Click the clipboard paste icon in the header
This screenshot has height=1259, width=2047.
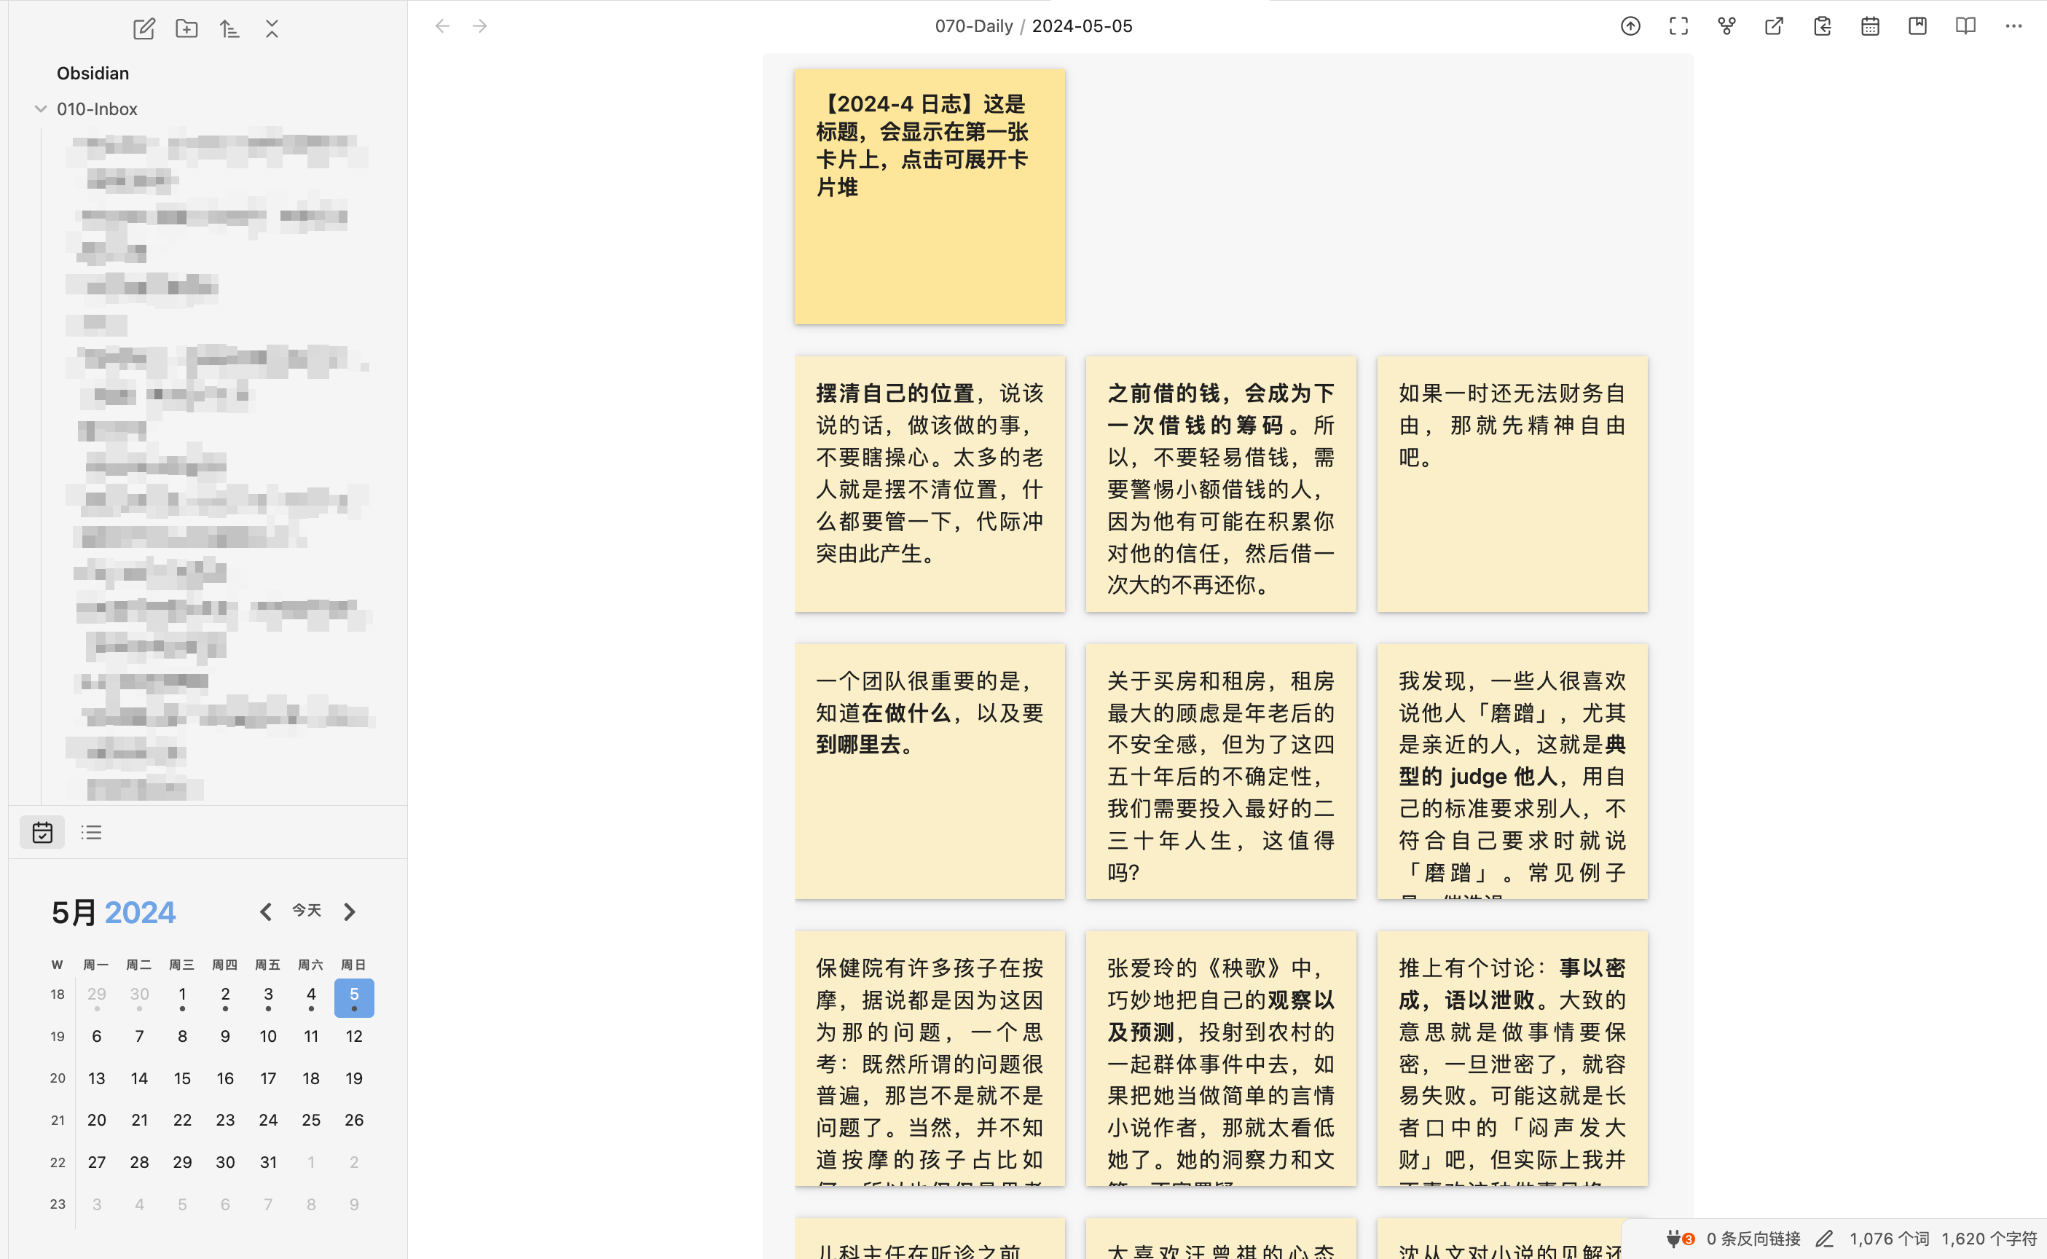pyautogui.click(x=1822, y=26)
